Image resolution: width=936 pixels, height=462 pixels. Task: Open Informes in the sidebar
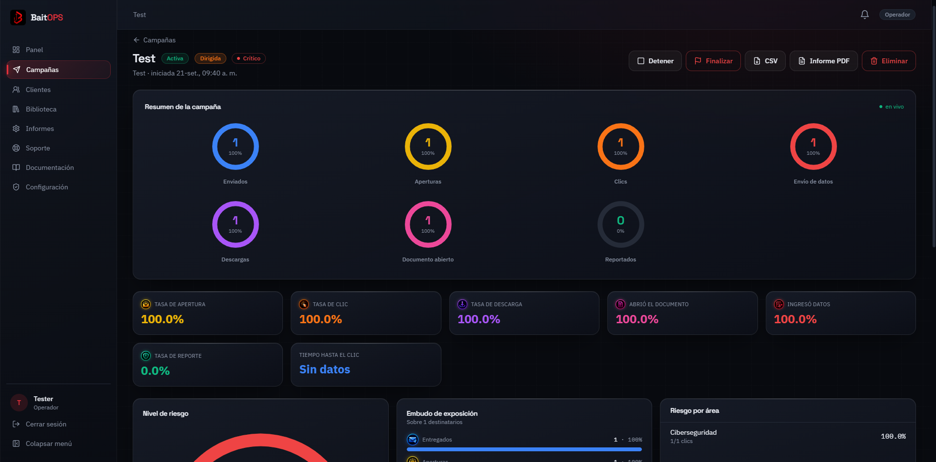click(x=59, y=129)
